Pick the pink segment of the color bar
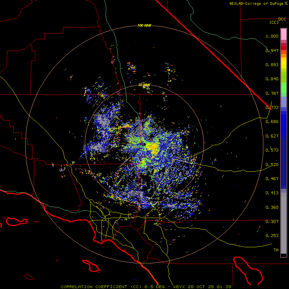 point(284,34)
